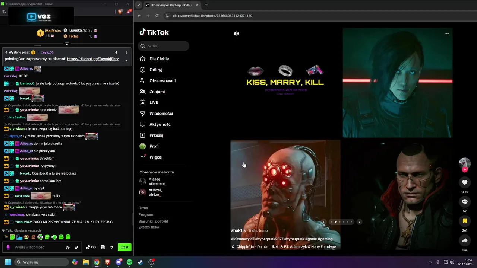Open site settings icon in Kick window
Screen dimensions: 477x268
tap(4, 12)
